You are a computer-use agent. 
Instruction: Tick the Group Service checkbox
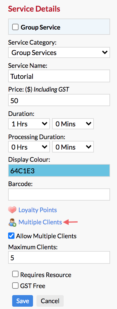15,27
